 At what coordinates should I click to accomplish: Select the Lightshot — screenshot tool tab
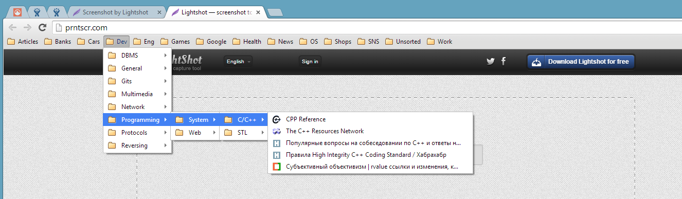tap(216, 12)
